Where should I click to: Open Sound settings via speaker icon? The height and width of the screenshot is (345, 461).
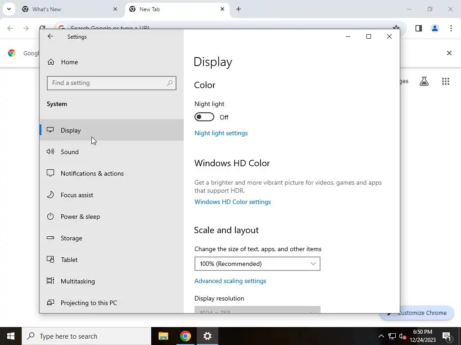click(x=50, y=152)
